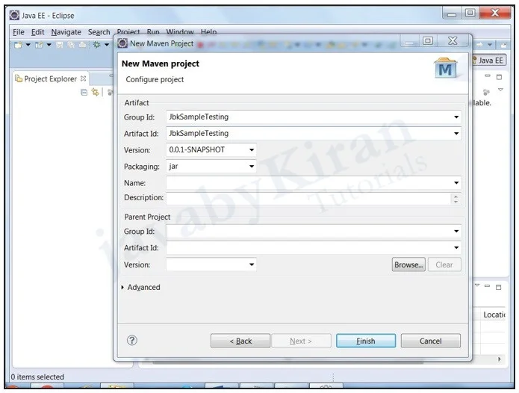Viewport: 519px width, 393px height.
Task: Maximize the New Maven Project dialog
Action: (x=428, y=41)
